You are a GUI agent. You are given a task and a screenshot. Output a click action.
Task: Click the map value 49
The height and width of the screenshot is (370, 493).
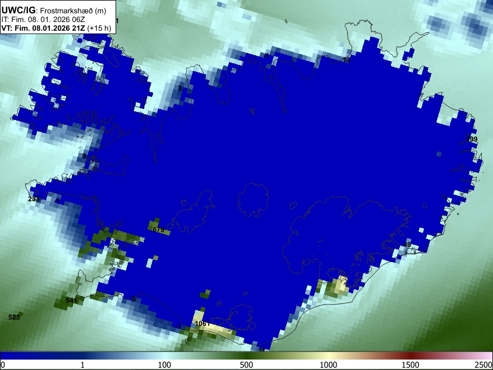(407, 245)
